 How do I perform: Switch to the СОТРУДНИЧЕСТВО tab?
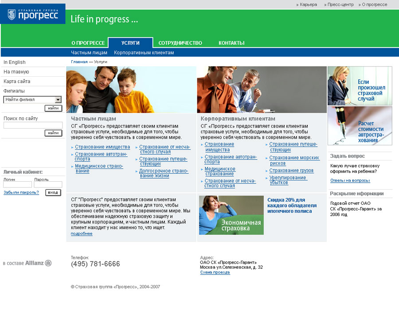[x=180, y=43]
